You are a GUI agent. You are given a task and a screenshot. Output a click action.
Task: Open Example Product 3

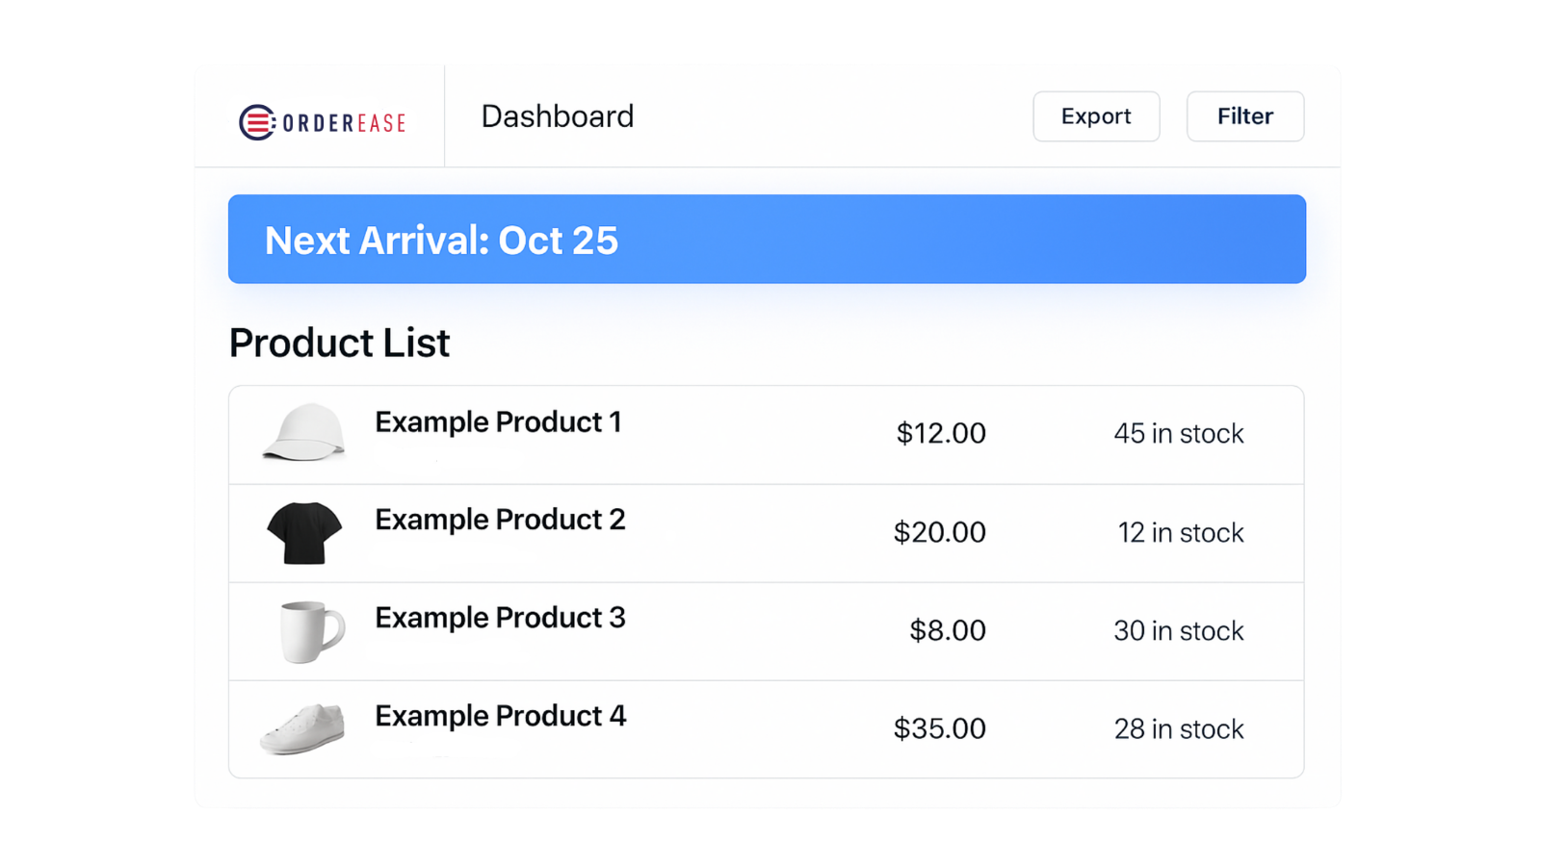(x=500, y=618)
